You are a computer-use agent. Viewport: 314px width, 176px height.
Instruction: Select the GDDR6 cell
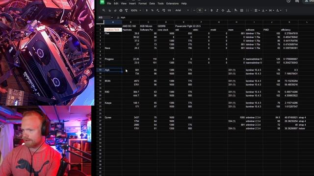166,26
